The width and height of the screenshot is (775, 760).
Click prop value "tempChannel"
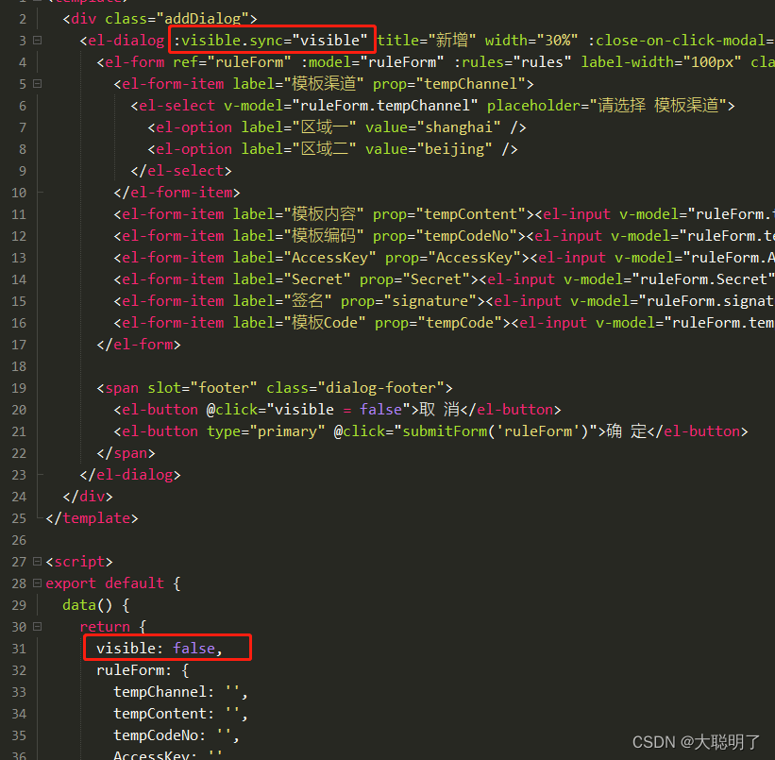tap(470, 84)
